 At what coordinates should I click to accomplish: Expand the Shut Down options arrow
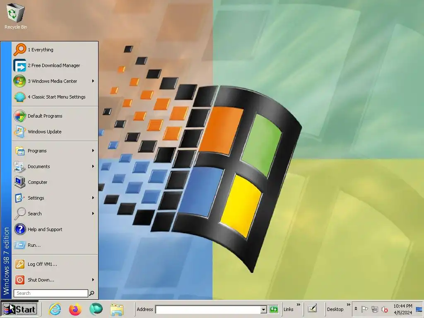click(x=93, y=279)
